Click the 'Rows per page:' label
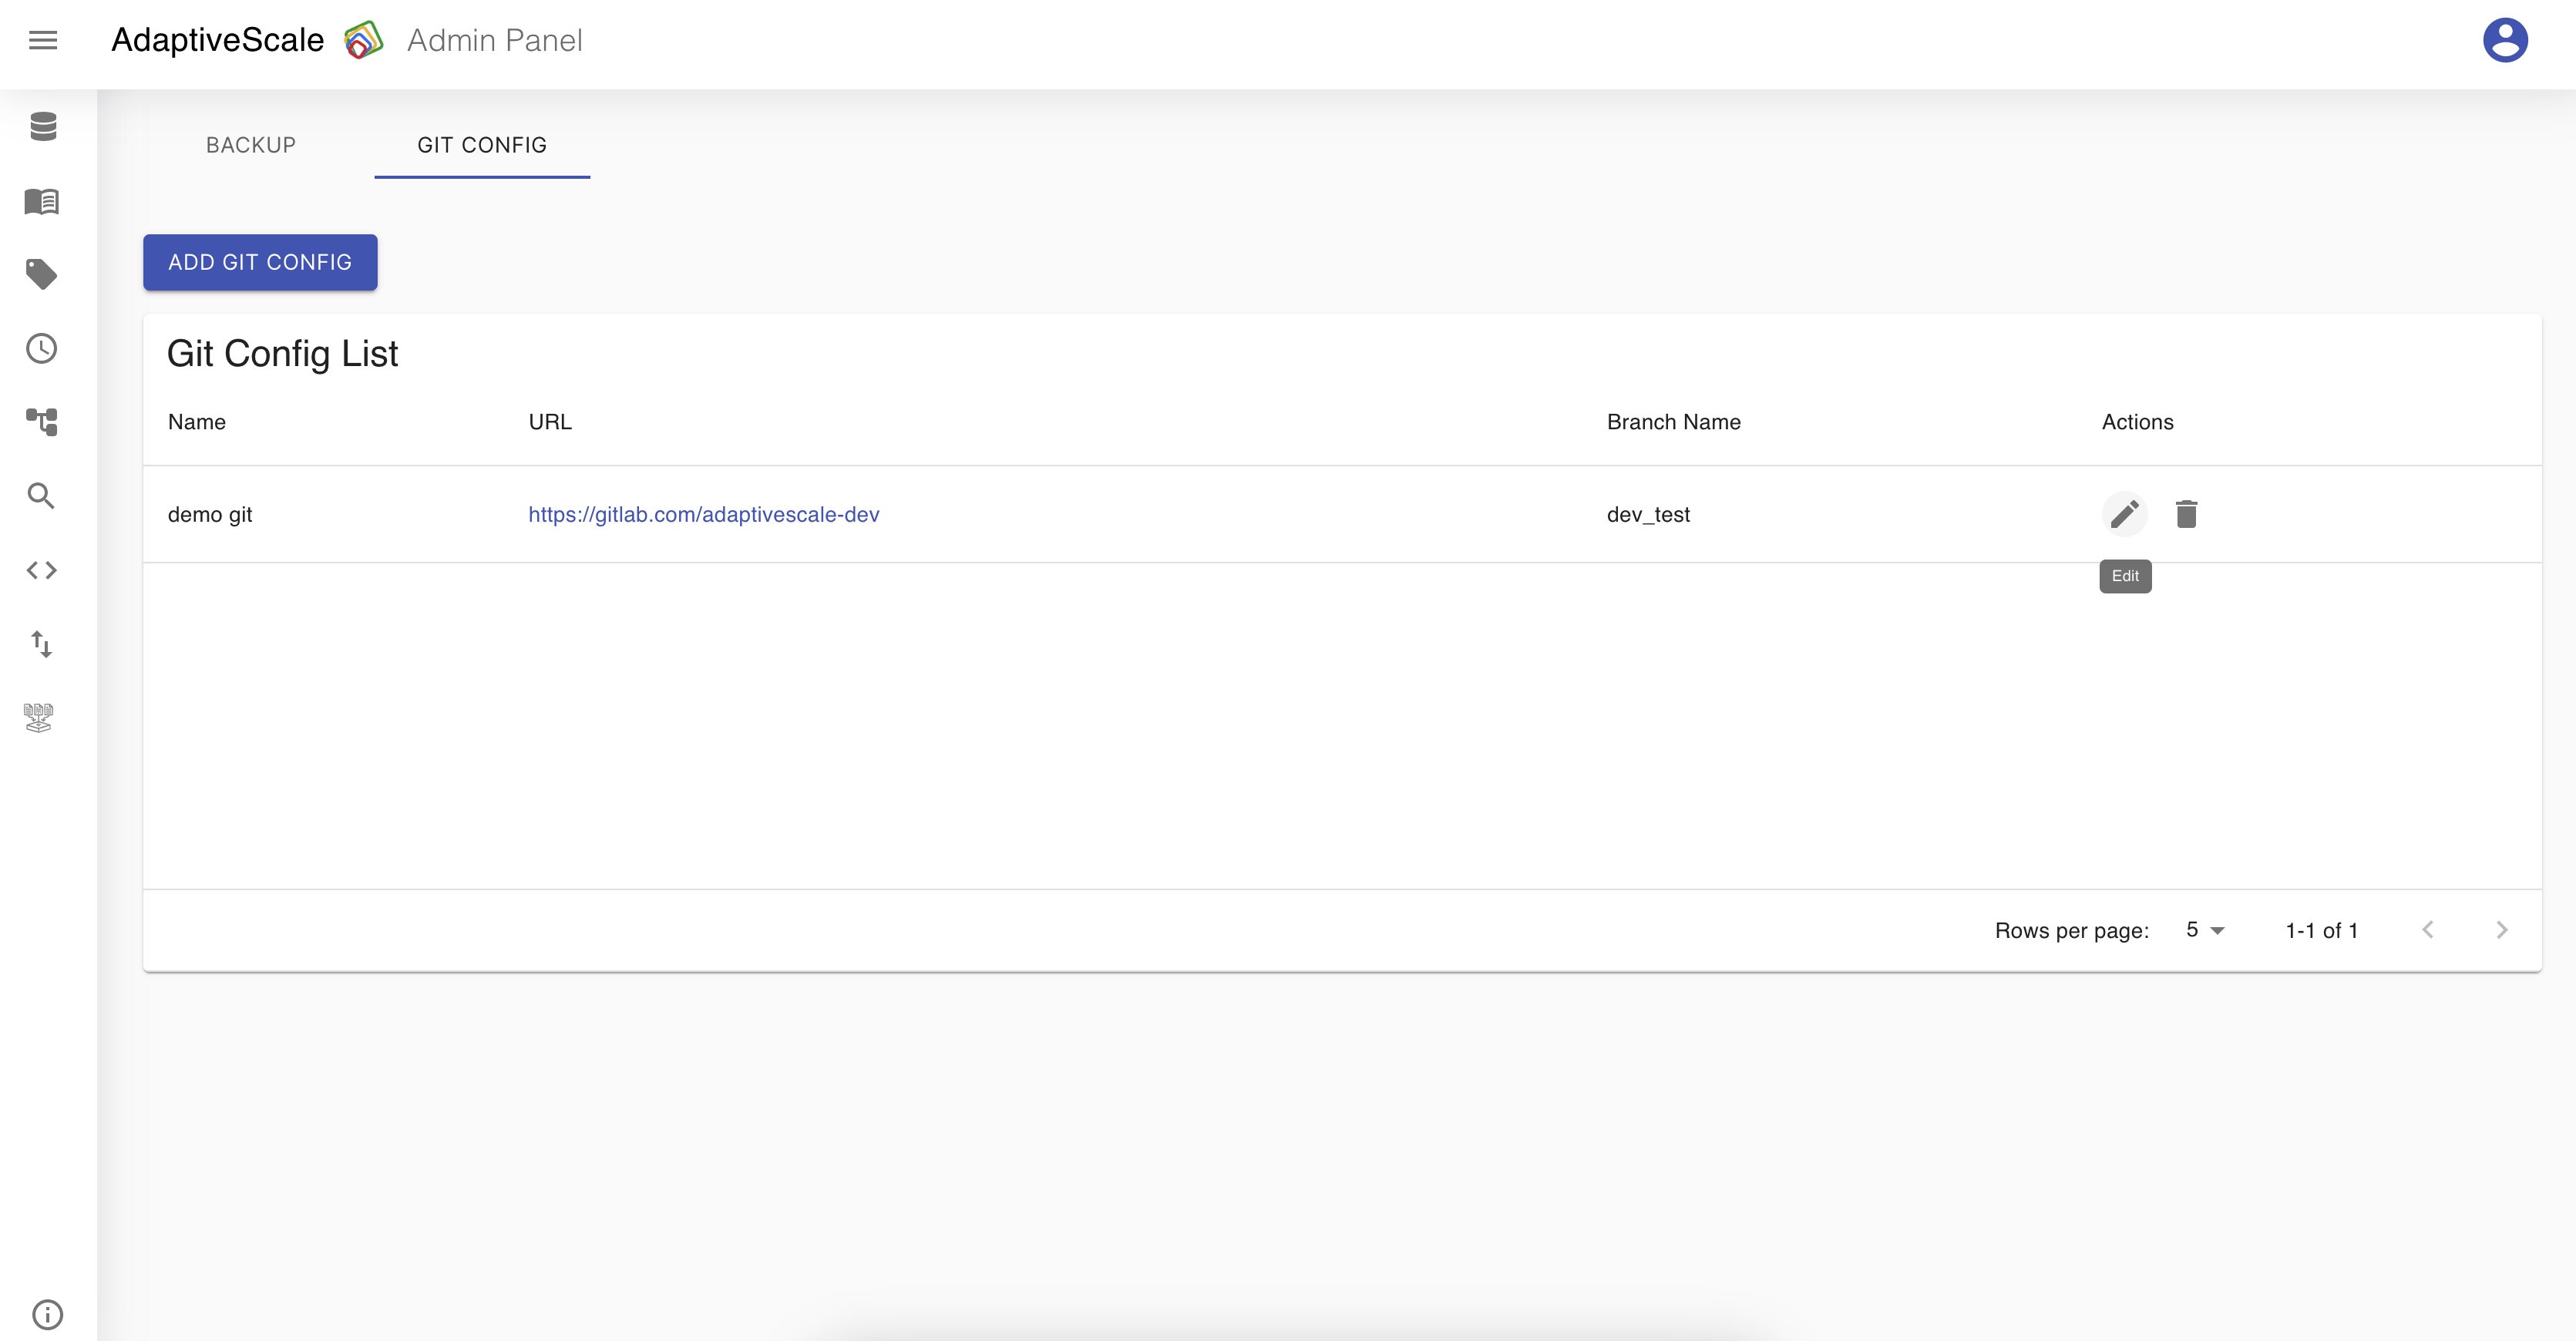 point(2072,930)
